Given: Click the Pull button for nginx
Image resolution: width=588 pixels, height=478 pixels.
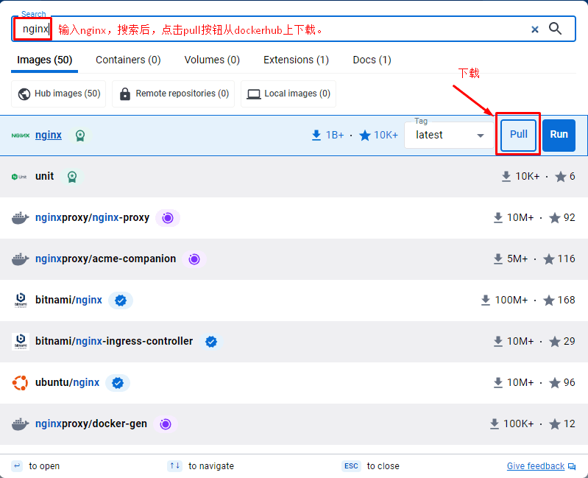Looking at the screenshot, I should click(x=518, y=135).
